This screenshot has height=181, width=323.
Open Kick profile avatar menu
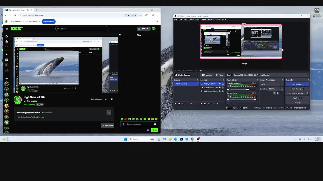pos(154,29)
